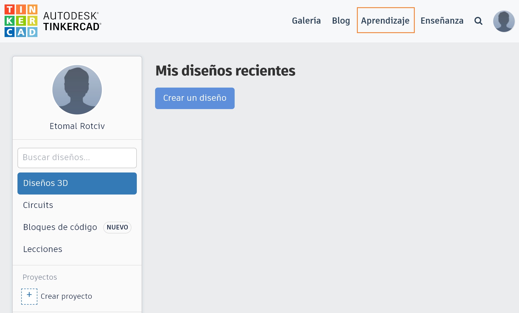Open the Enseñanza section

pos(442,21)
